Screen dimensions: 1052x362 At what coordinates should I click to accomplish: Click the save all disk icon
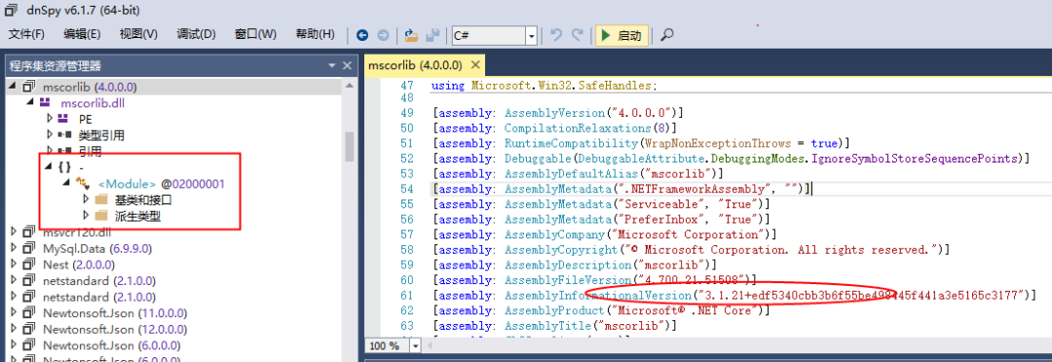433,36
